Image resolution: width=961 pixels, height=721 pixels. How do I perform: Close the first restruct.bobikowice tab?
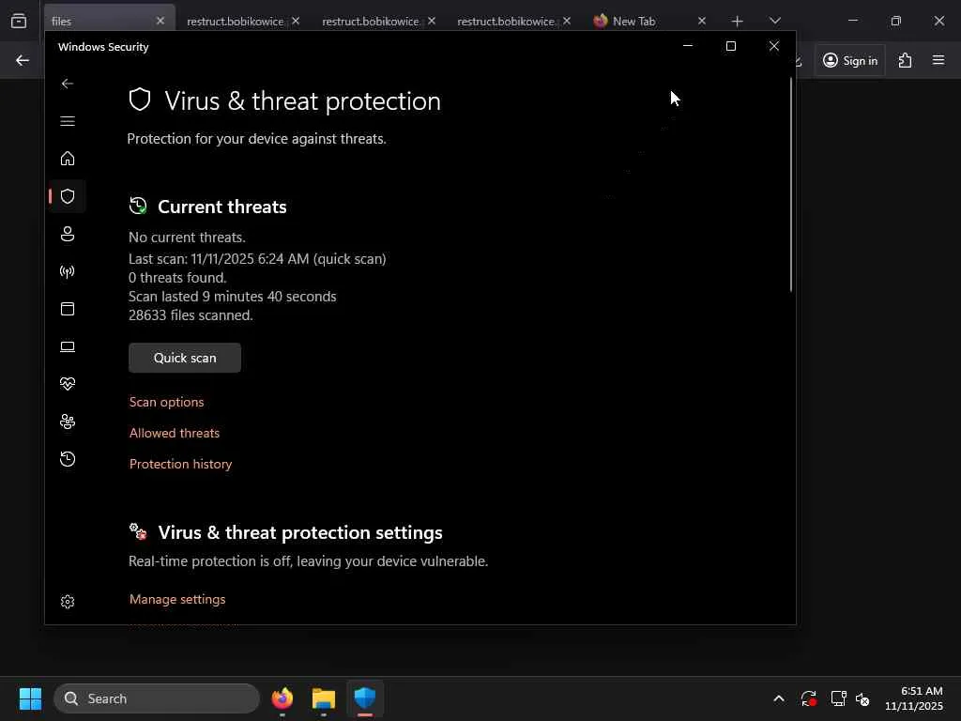click(296, 21)
